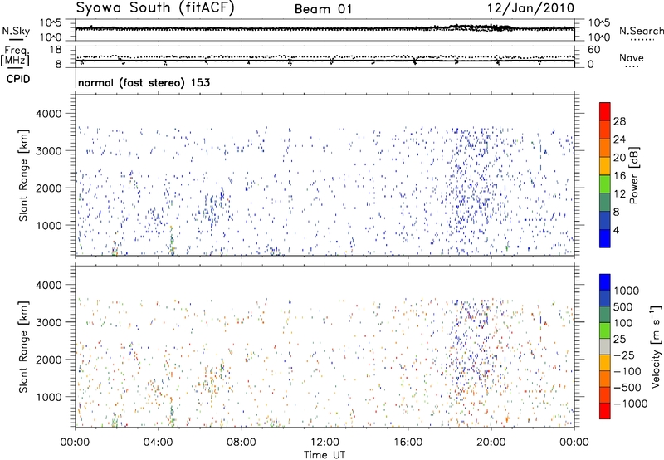The height and width of the screenshot is (460, 664).
Task: Click the '08:00' time axis tick
Action: [x=242, y=443]
